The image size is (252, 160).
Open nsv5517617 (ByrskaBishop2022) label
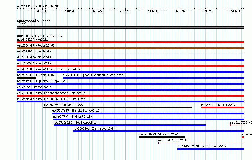coord(76,111)
